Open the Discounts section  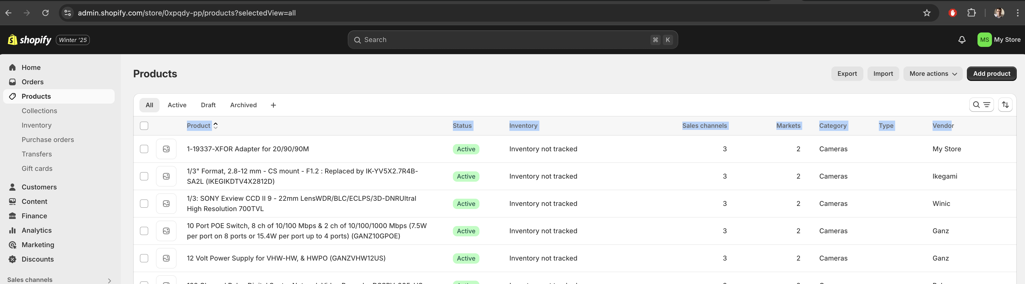[x=38, y=259]
